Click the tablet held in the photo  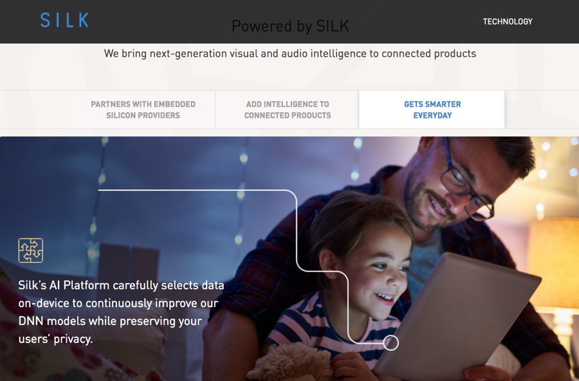(x=458, y=318)
